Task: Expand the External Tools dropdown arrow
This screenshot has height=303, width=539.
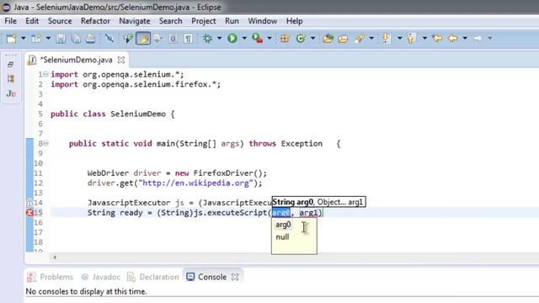Action: pyautogui.click(x=269, y=38)
